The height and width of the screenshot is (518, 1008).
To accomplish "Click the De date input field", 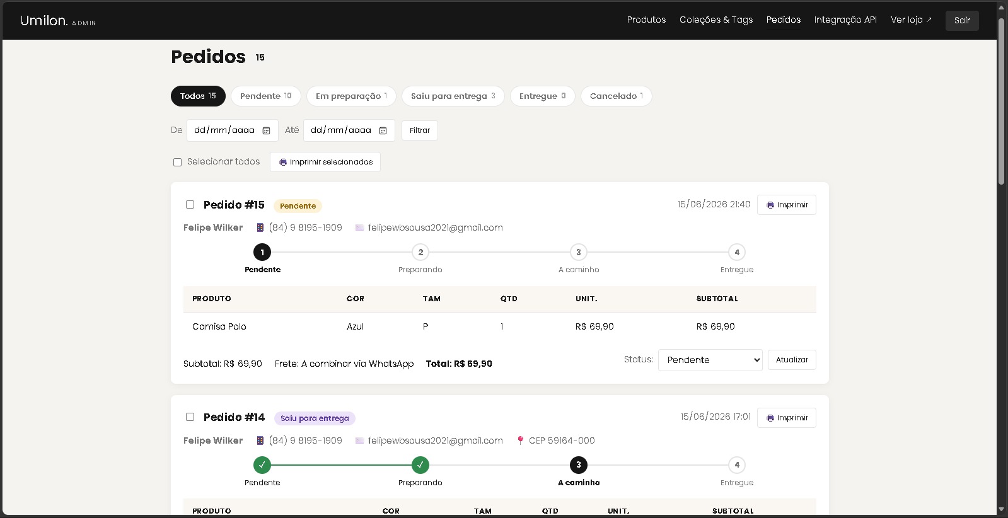I will coord(232,130).
